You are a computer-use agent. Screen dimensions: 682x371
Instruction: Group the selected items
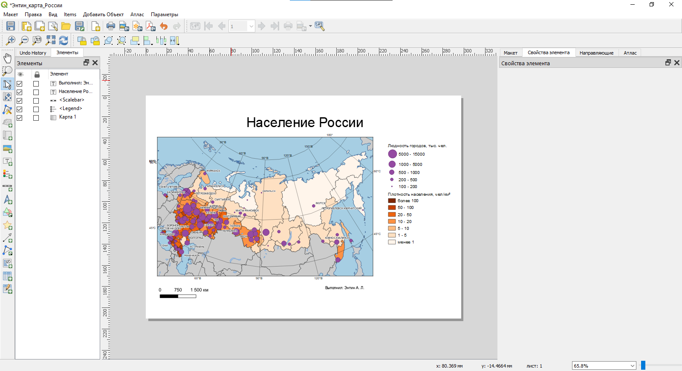(108, 41)
